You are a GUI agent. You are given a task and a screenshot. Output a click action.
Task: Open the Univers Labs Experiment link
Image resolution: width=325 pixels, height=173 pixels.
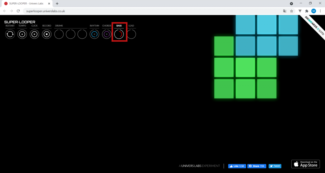click(x=199, y=166)
